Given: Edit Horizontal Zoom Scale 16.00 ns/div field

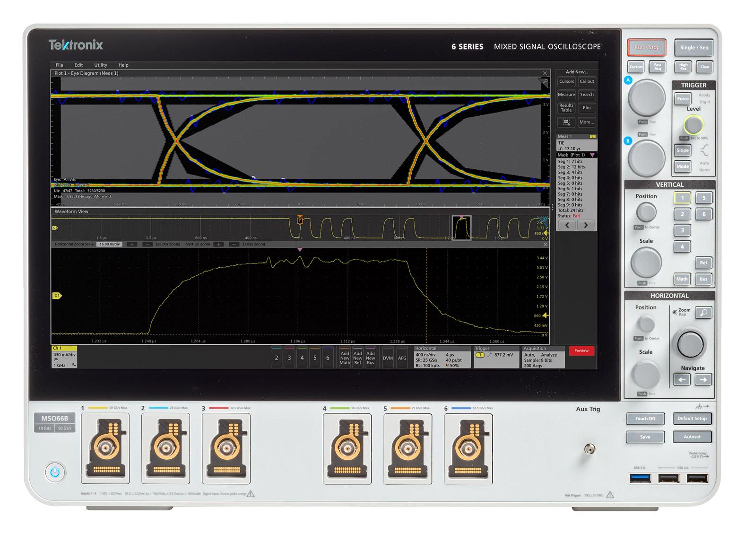Looking at the screenshot, I should point(109,245).
